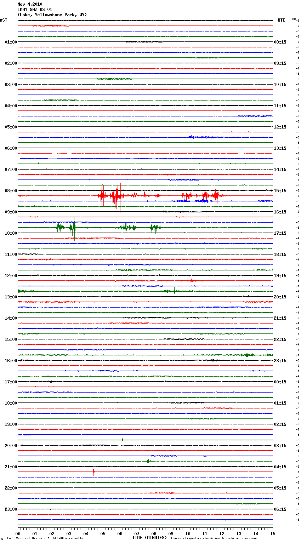Click the 19:00 MST row label
Image resolution: width=301 pixels, height=543 pixels.
click(11, 424)
